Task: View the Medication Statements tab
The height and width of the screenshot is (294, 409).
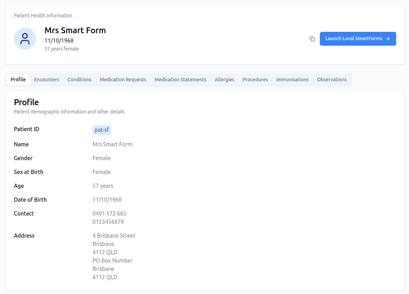Action: coord(180,80)
